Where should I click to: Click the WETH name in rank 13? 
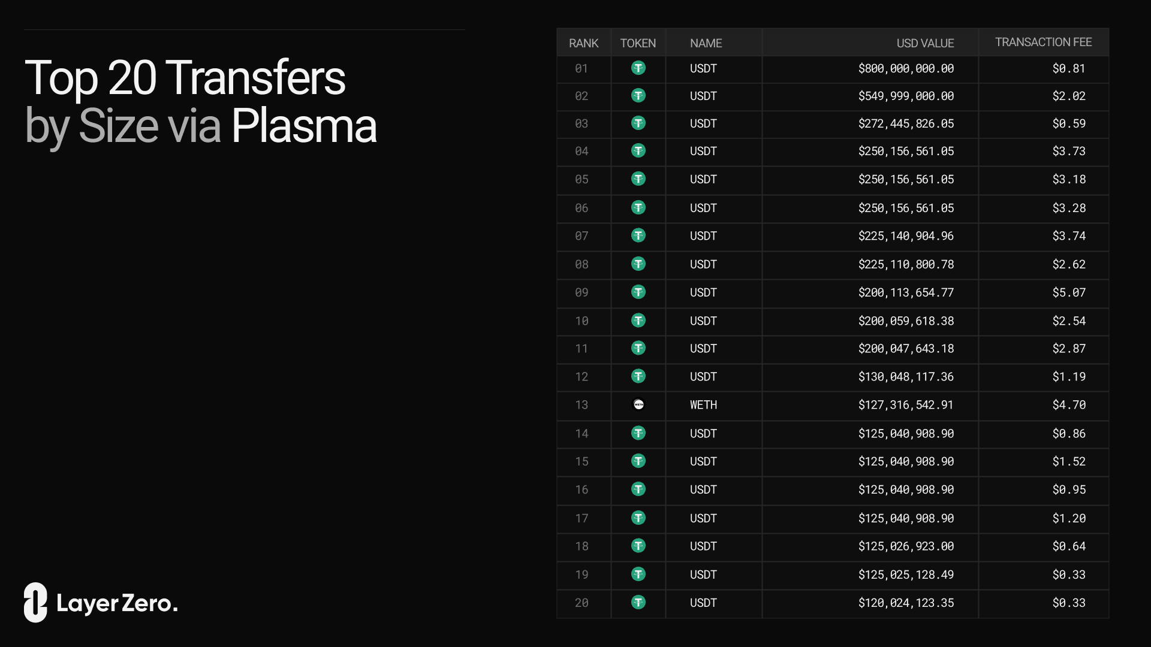click(703, 405)
